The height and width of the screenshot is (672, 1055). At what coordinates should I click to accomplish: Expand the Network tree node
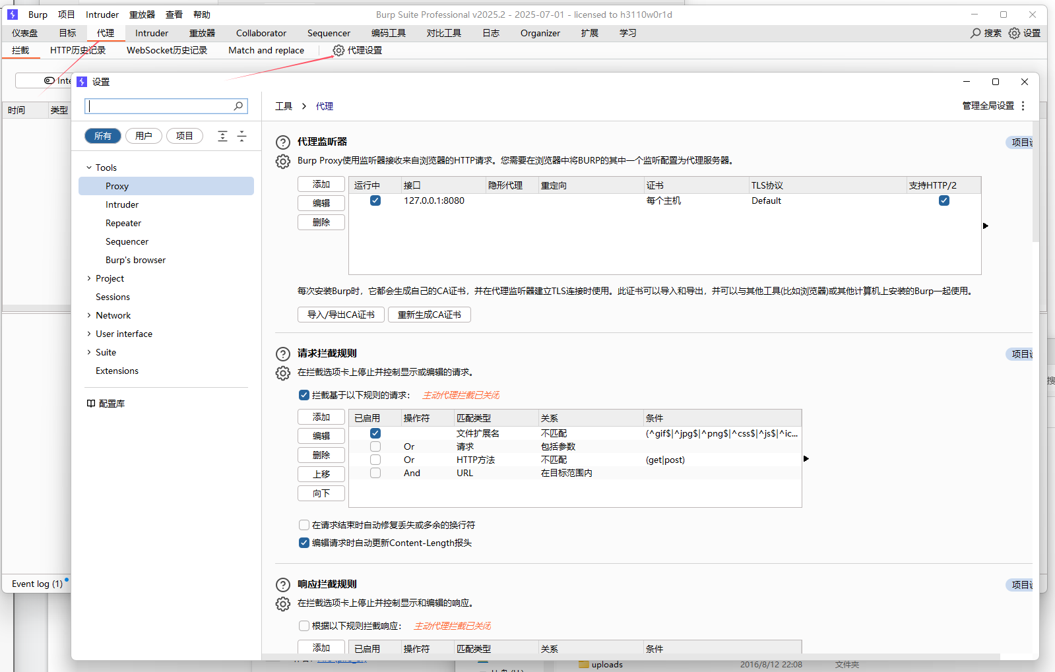[x=89, y=315]
